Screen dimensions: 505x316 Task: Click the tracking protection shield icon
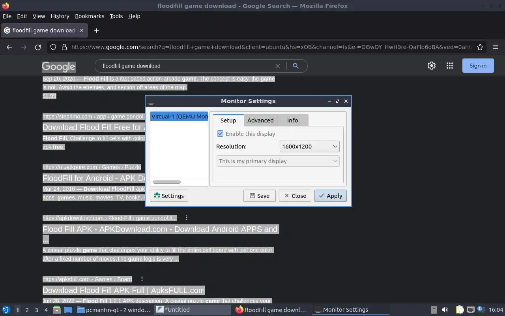click(53, 47)
